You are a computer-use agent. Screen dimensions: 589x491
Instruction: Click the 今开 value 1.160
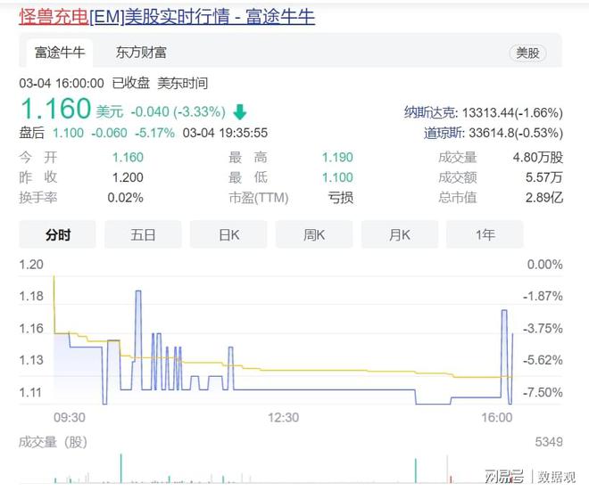click(x=128, y=158)
